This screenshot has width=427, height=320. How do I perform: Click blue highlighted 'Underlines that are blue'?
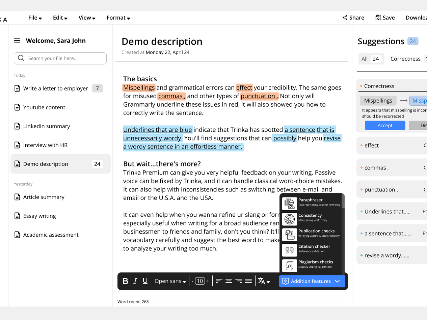158,130
